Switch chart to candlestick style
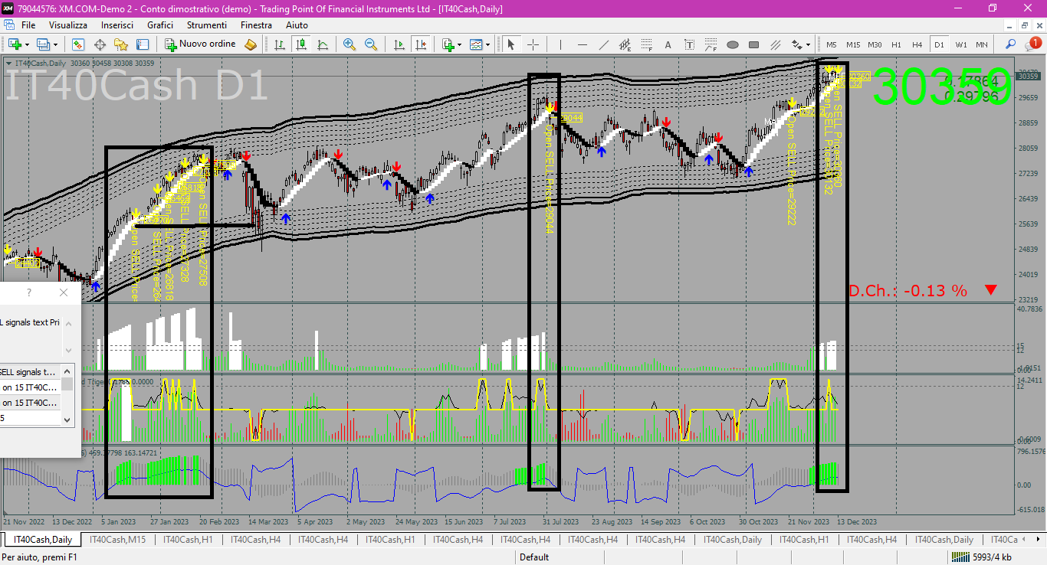The height and width of the screenshot is (565, 1047). (x=301, y=44)
